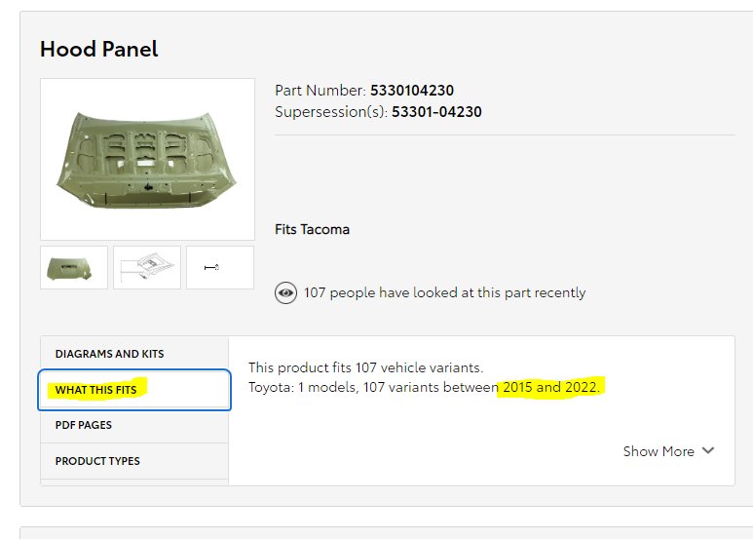Click the highlighted 2015 and 2022 text
The image size is (753, 539).
coord(551,387)
